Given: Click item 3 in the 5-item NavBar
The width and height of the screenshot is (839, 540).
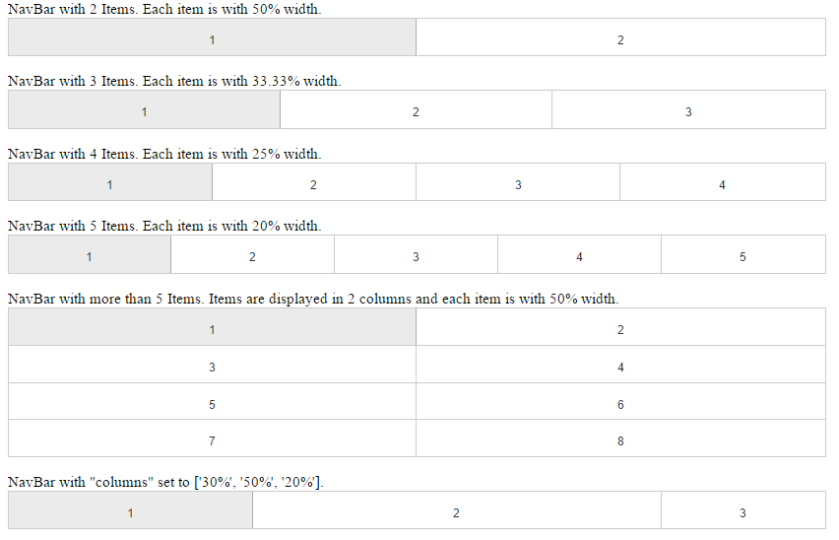Looking at the screenshot, I should point(416,255).
